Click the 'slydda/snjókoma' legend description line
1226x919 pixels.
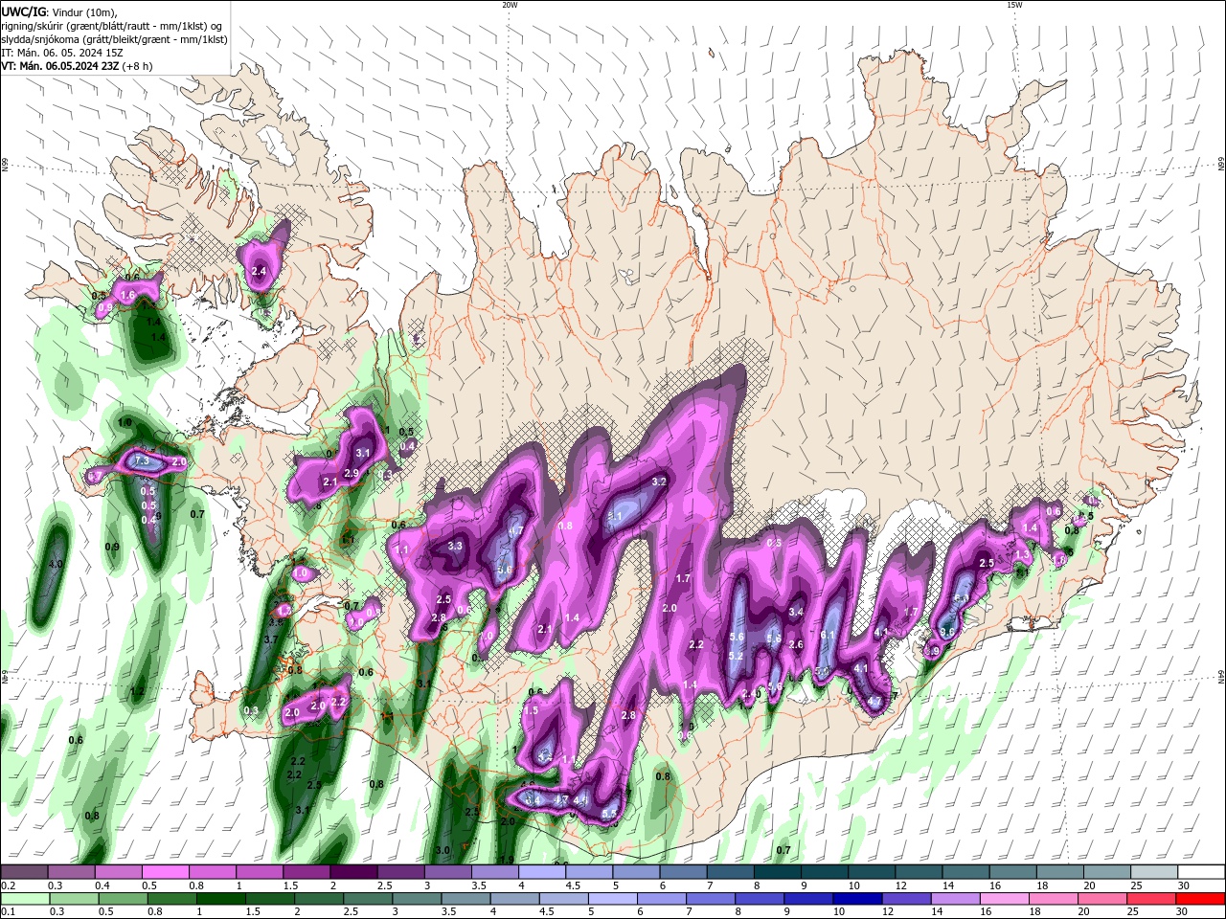coord(113,39)
